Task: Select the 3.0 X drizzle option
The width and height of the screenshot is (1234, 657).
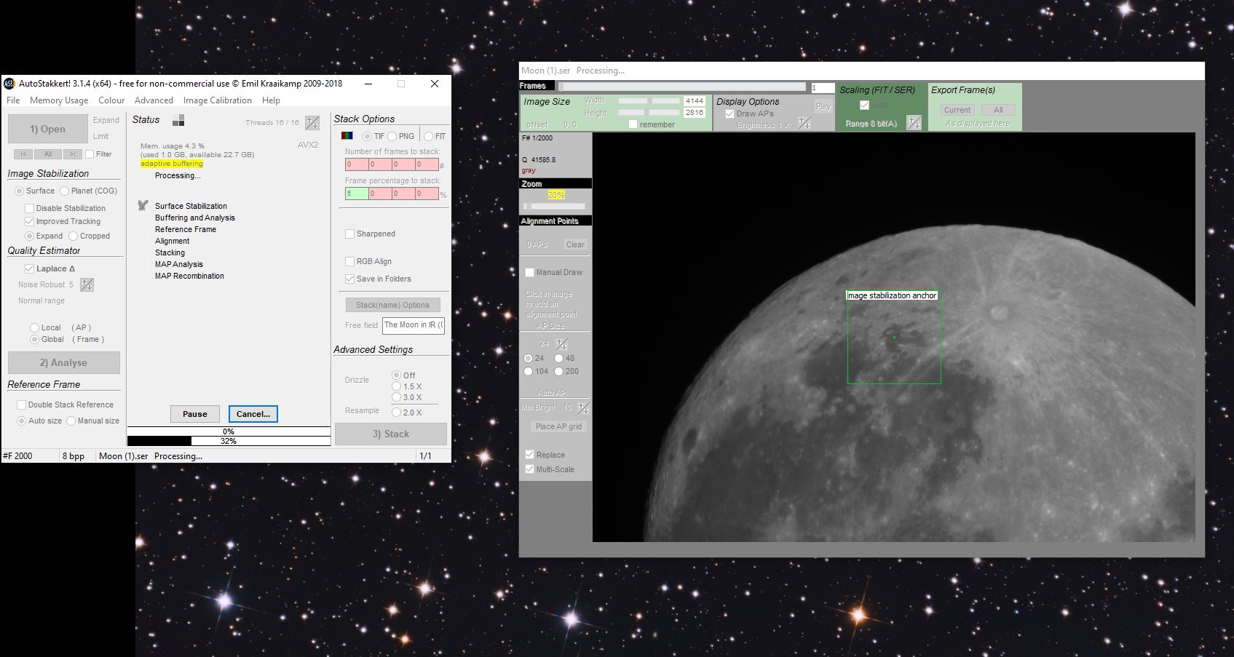Action: coord(395,397)
